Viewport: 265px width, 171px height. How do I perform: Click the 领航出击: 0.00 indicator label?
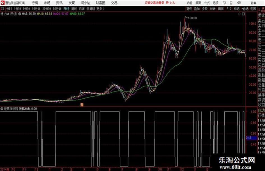(x=28, y=109)
